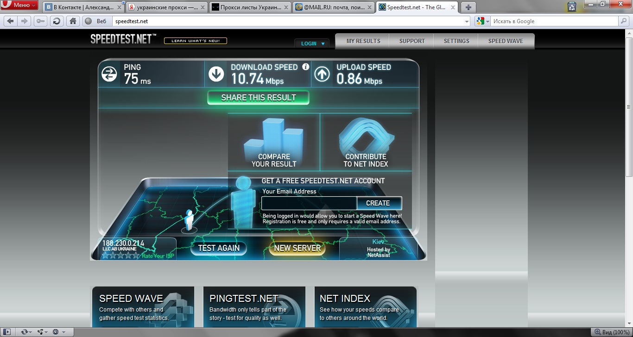Click the 0.86 Mbps upload value
The image size is (633, 337).
[360, 79]
